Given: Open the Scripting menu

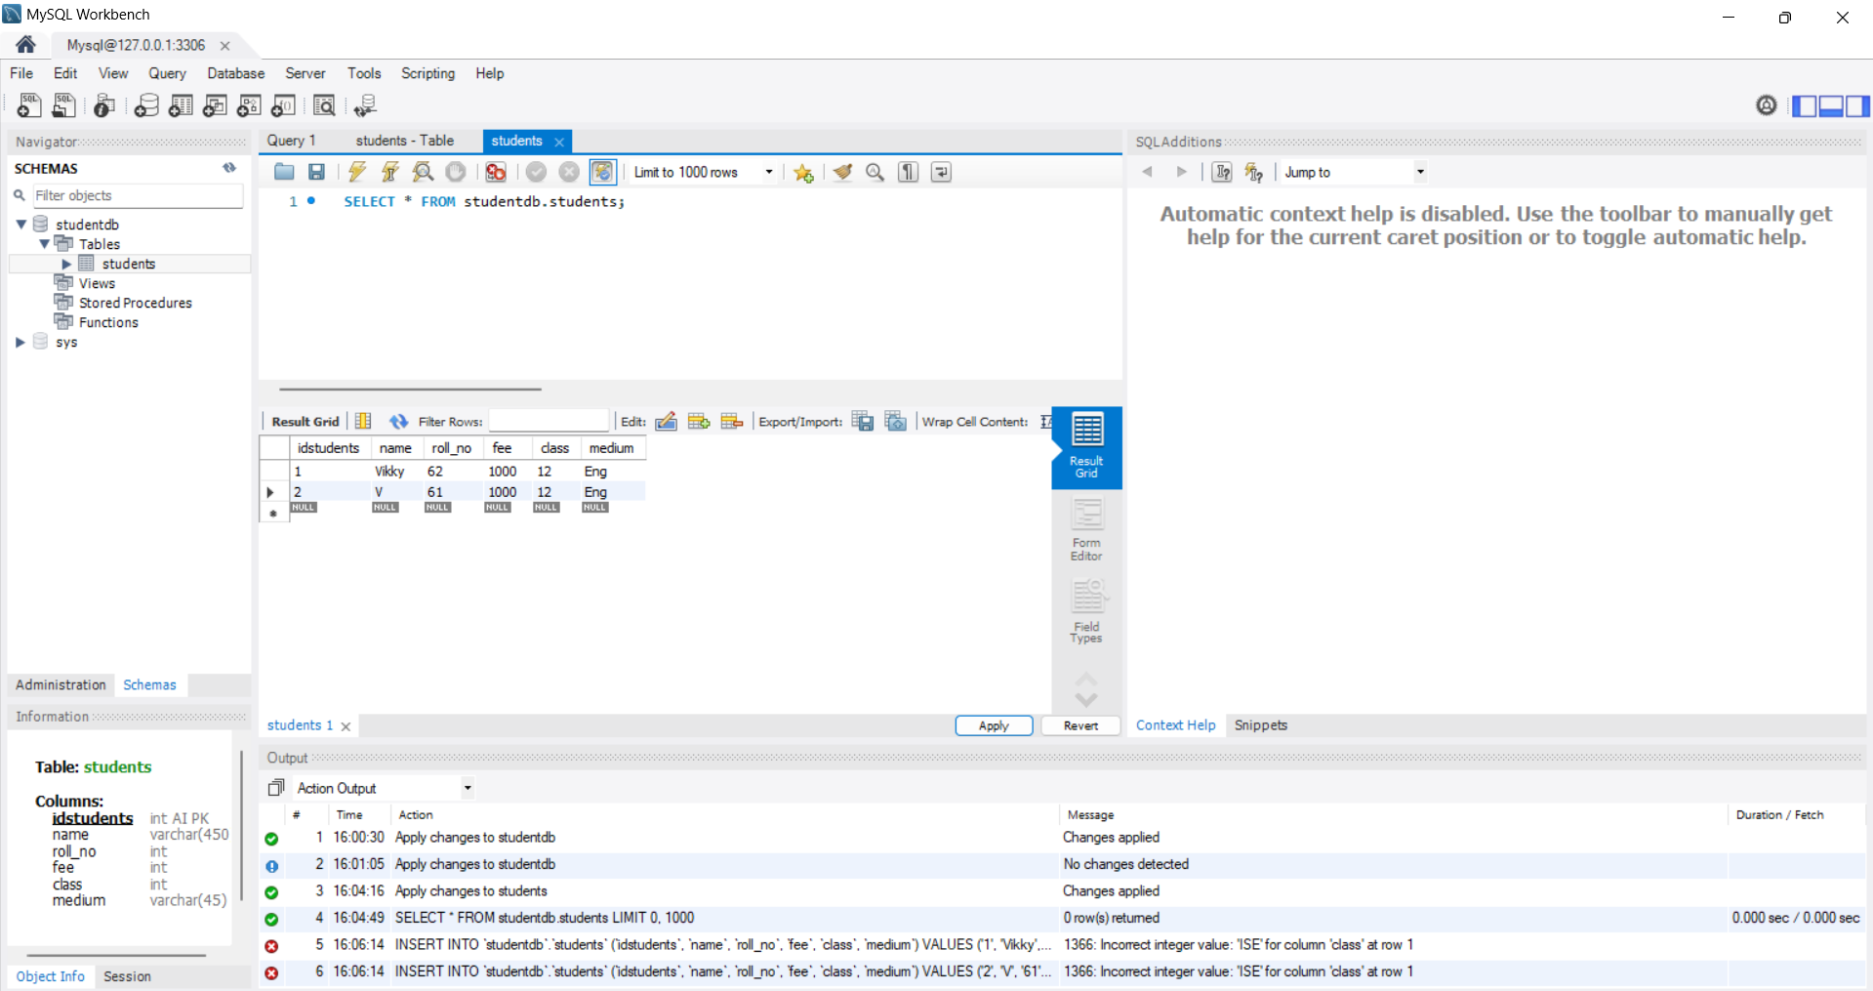Looking at the screenshot, I should 428,73.
